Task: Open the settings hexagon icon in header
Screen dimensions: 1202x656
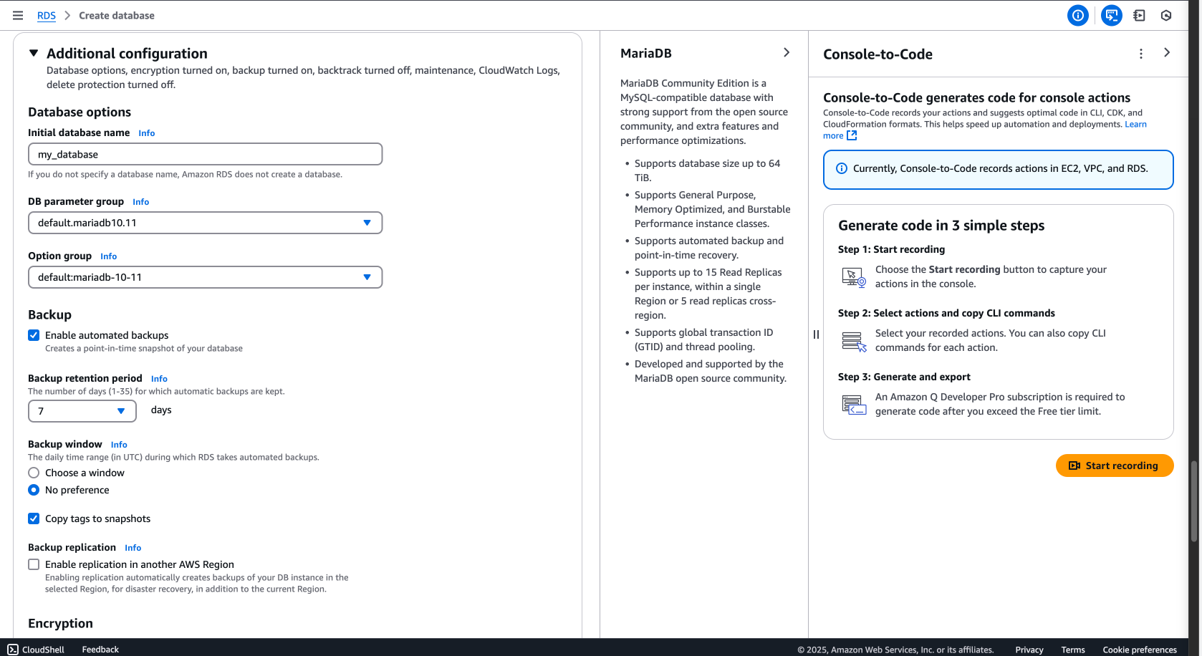Action: pyautogui.click(x=1166, y=15)
